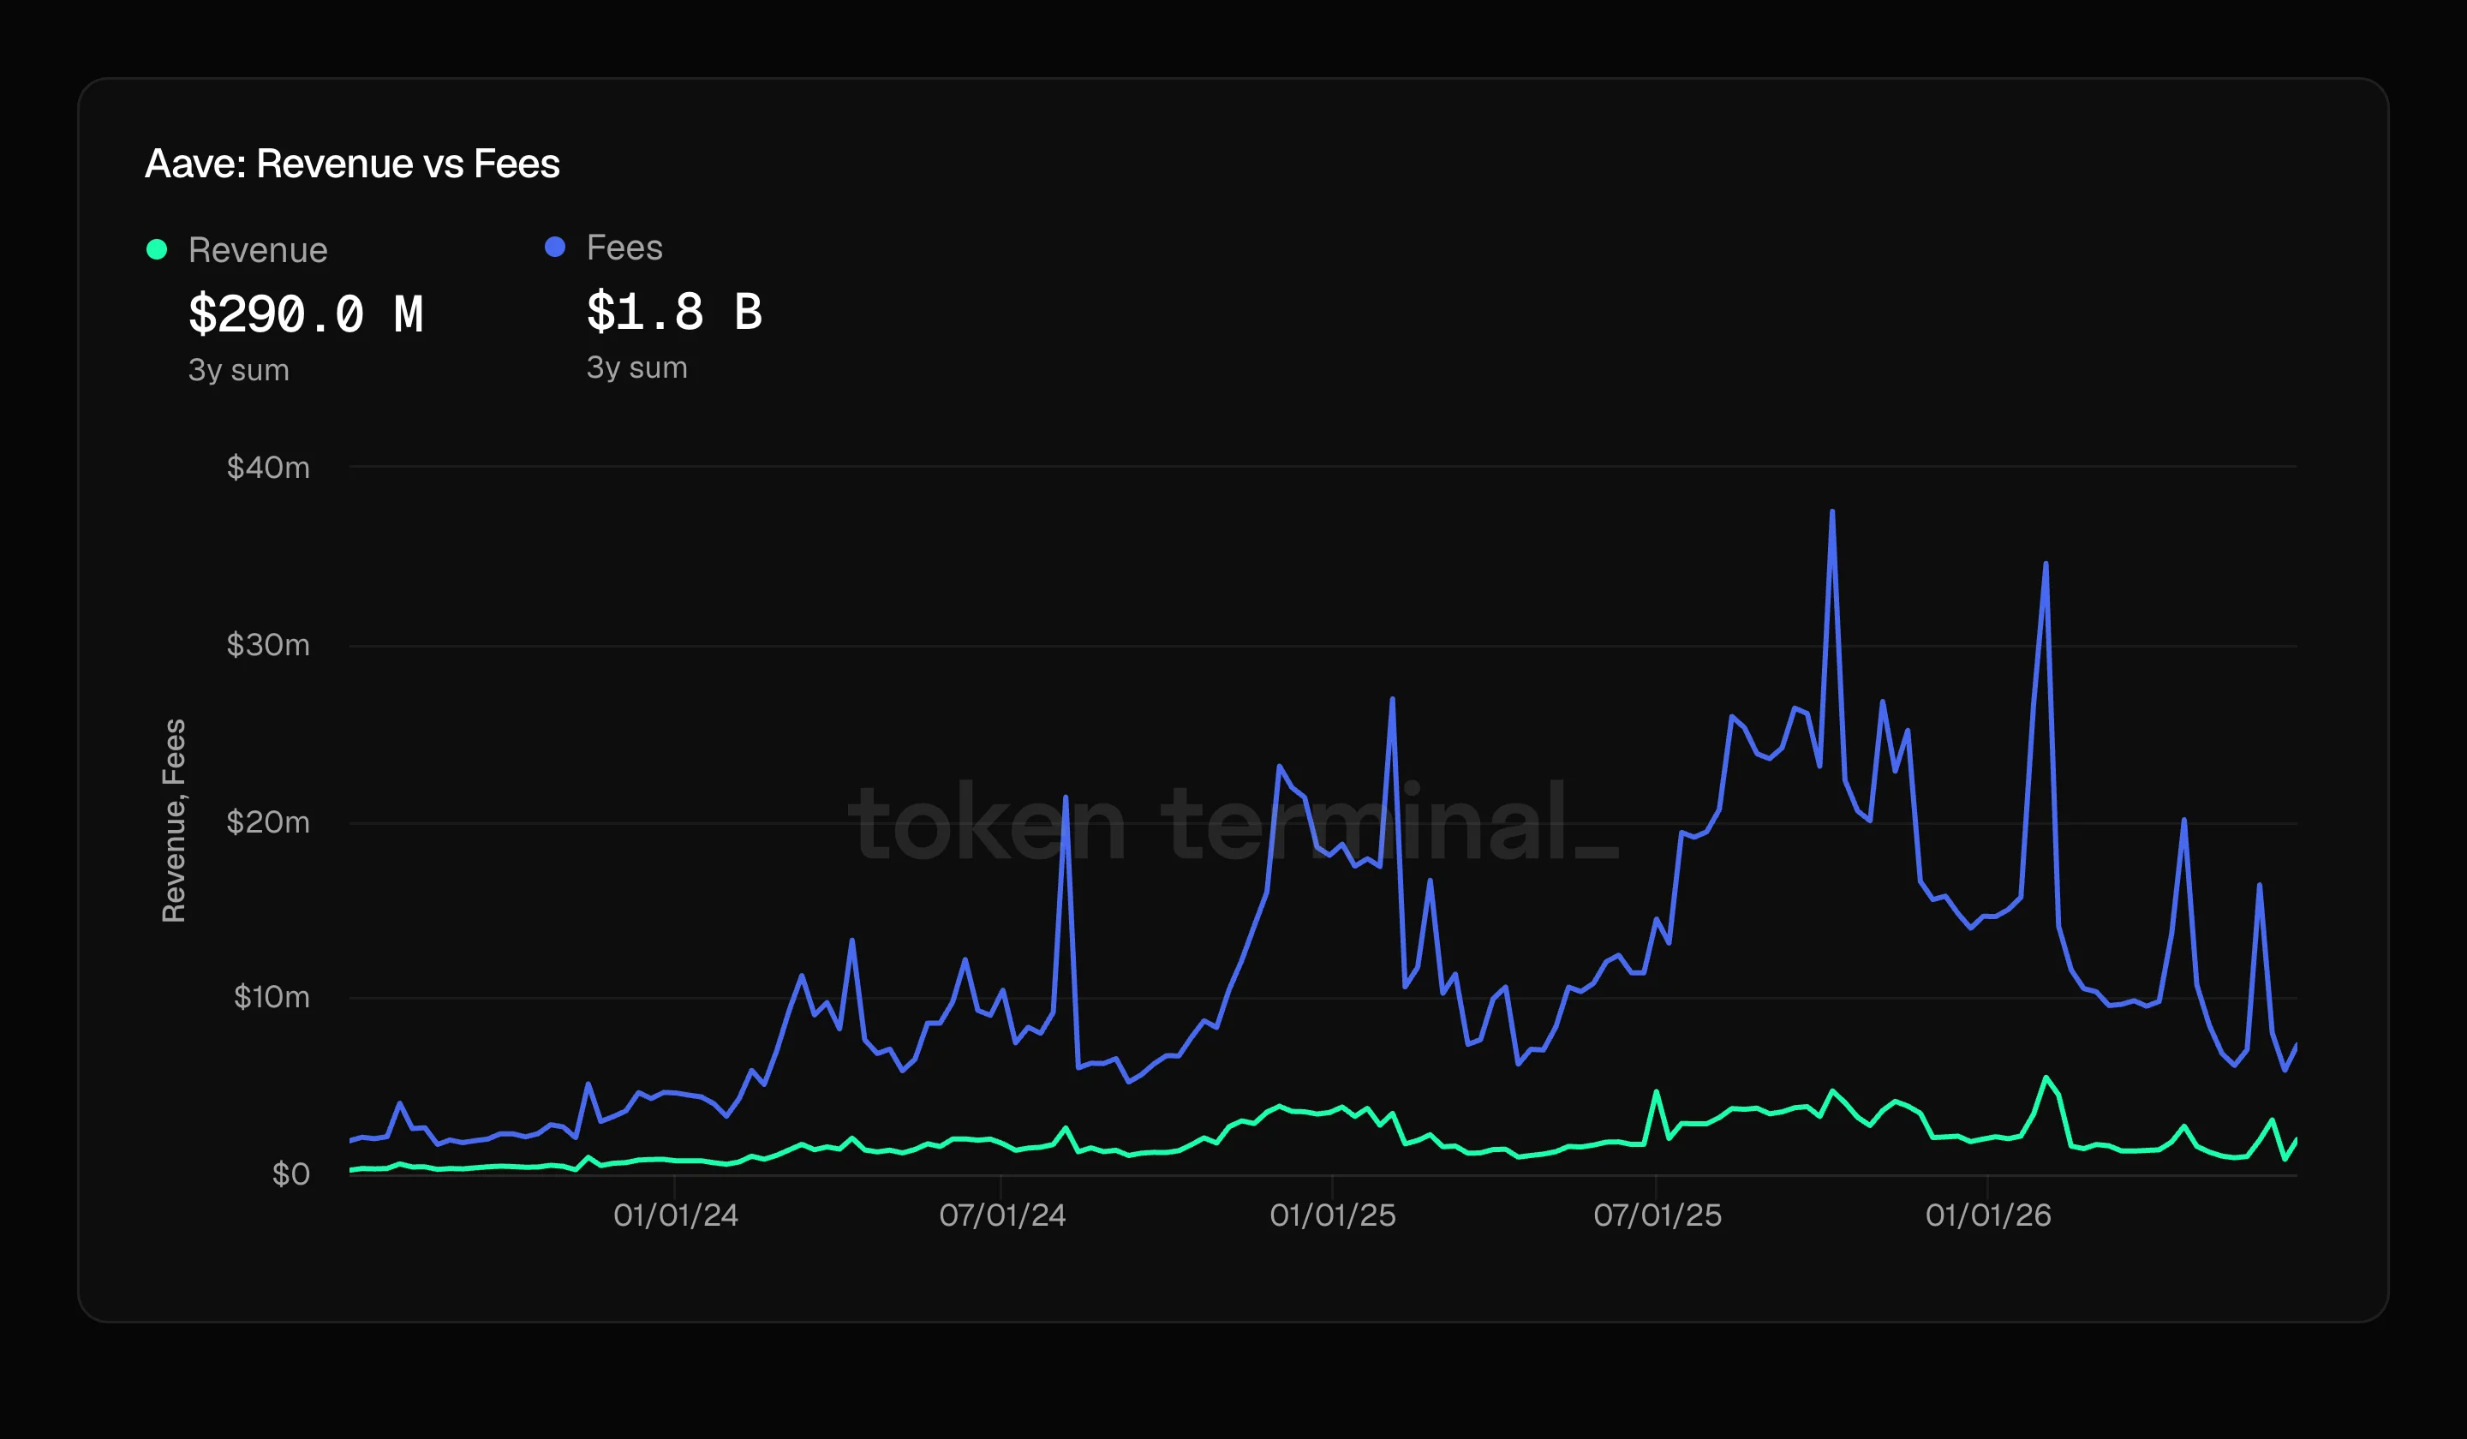2467x1439 pixels.
Task: Click the '$1.8 B' fees total
Action: coord(674,311)
